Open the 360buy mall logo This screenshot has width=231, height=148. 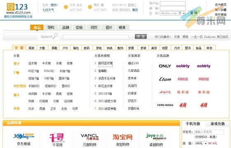click(x=24, y=136)
